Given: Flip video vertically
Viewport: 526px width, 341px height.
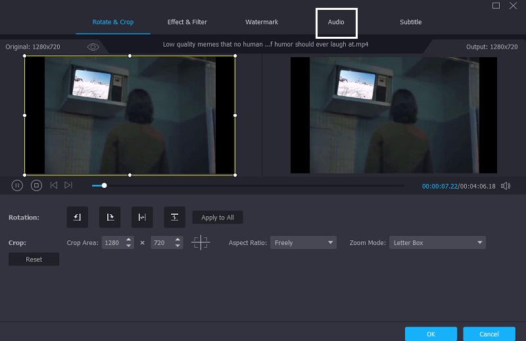Looking at the screenshot, I should coord(174,217).
